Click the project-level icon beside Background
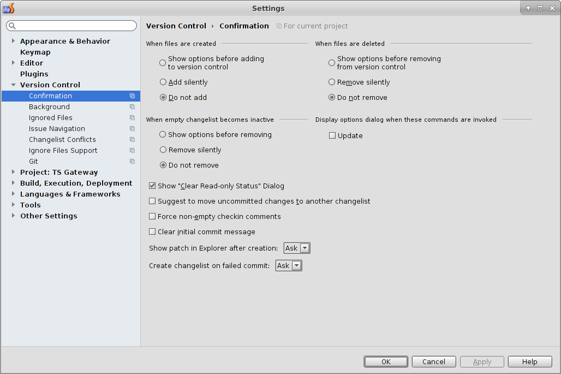561x374 pixels. [x=133, y=106]
